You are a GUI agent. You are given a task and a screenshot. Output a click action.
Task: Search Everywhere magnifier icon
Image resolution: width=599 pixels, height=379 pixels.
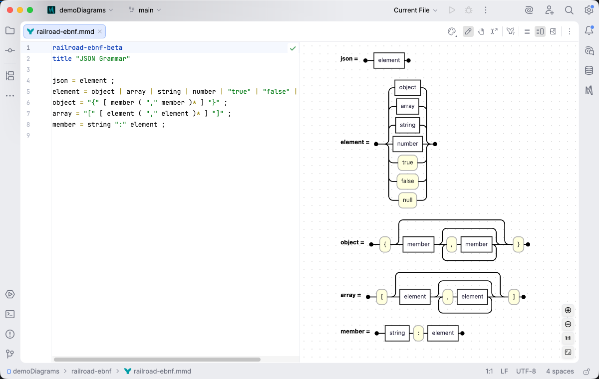click(x=569, y=10)
